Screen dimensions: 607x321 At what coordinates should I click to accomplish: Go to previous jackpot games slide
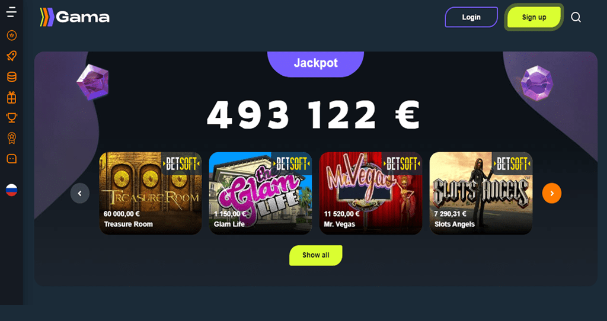[x=80, y=193]
